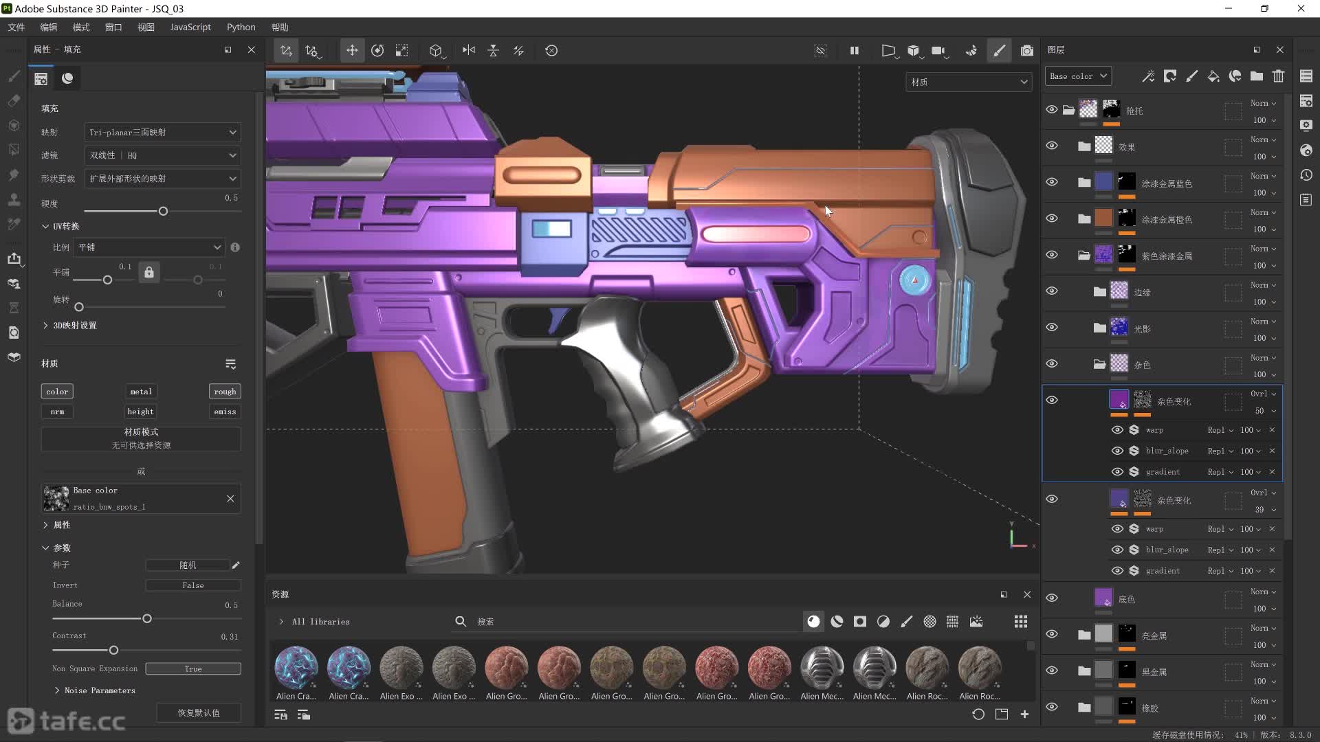Select the symmetry tool in top toolbar

coord(468,50)
